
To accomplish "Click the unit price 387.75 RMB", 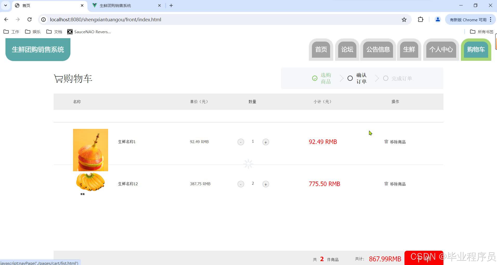I will [200, 184].
